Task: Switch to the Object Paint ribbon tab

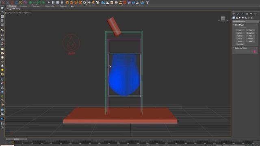Action: pyautogui.click(x=50, y=6)
